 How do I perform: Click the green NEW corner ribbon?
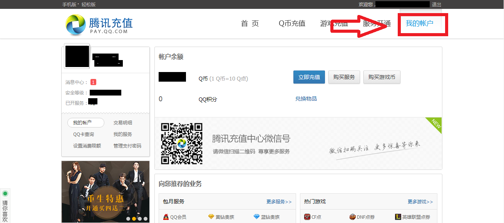(435, 124)
